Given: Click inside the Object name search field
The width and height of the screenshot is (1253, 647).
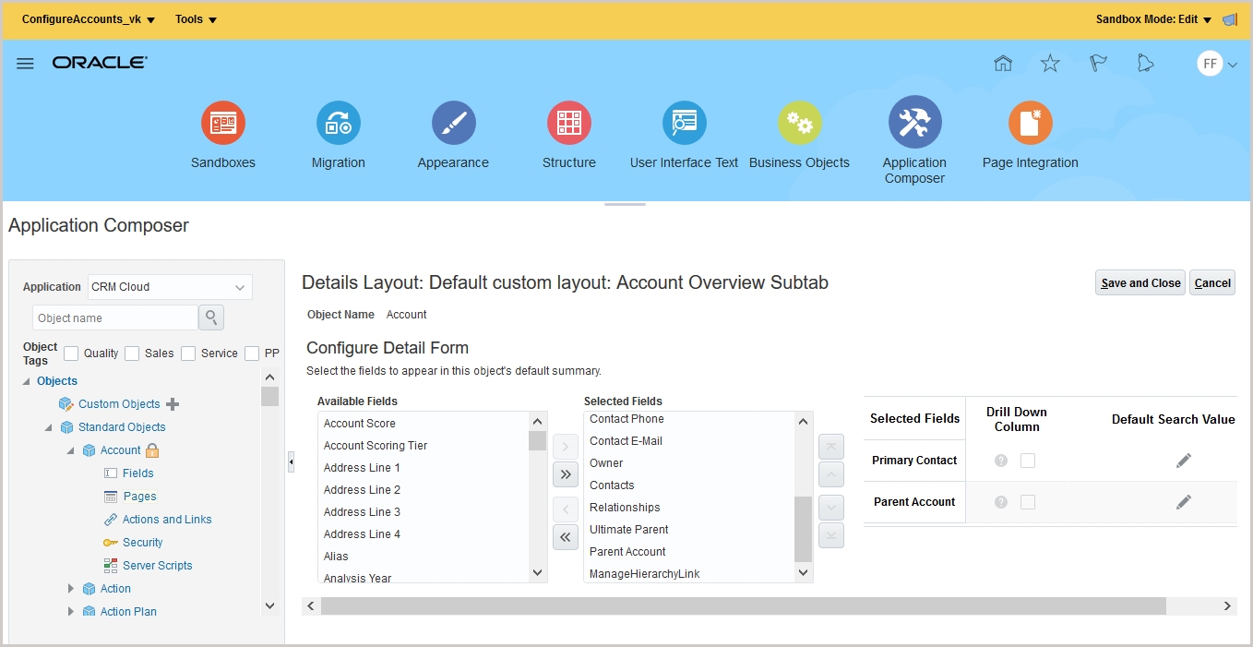Looking at the screenshot, I should [114, 317].
